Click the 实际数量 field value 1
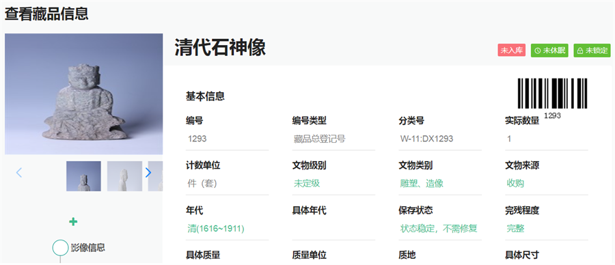The image size is (615, 265). pos(547,139)
